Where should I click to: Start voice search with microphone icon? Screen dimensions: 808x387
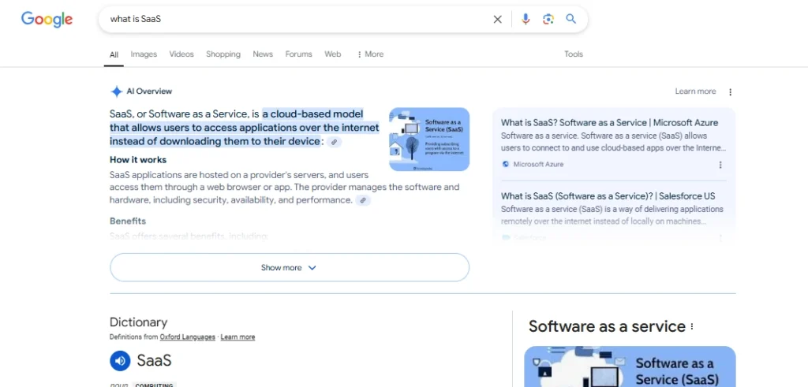[x=525, y=19]
